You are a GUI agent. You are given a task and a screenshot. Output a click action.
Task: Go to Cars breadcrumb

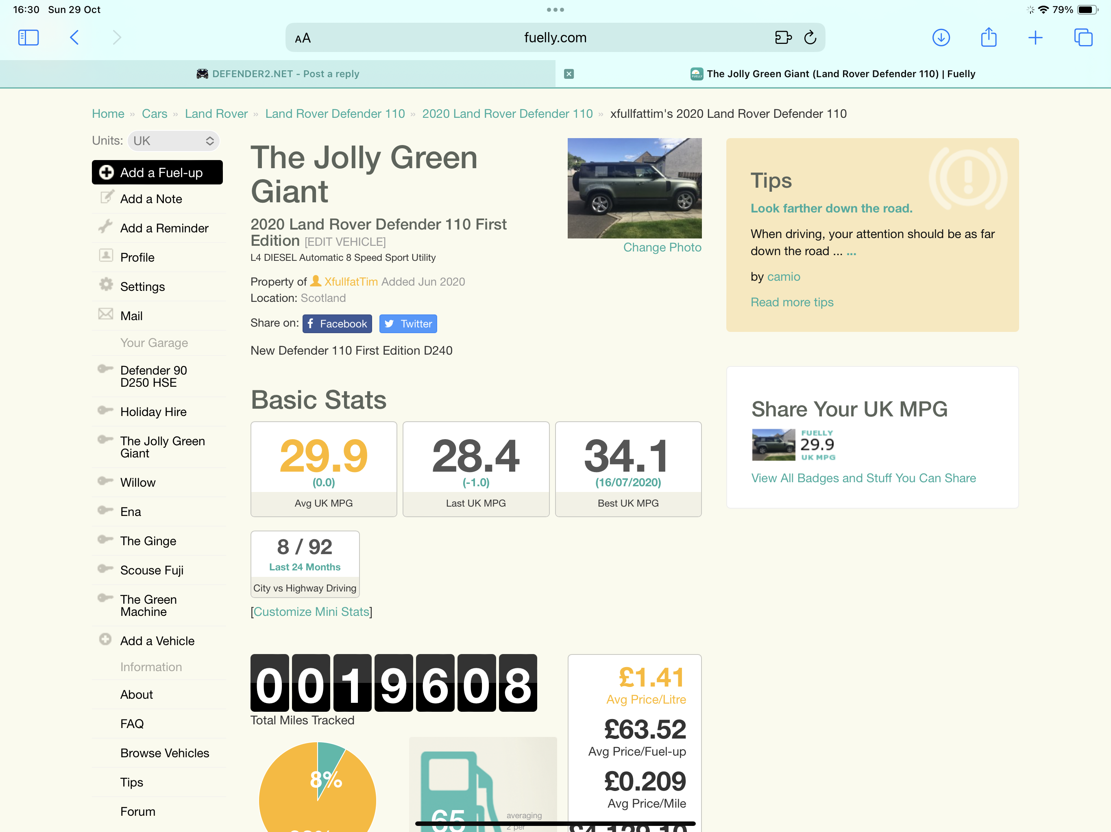(155, 114)
